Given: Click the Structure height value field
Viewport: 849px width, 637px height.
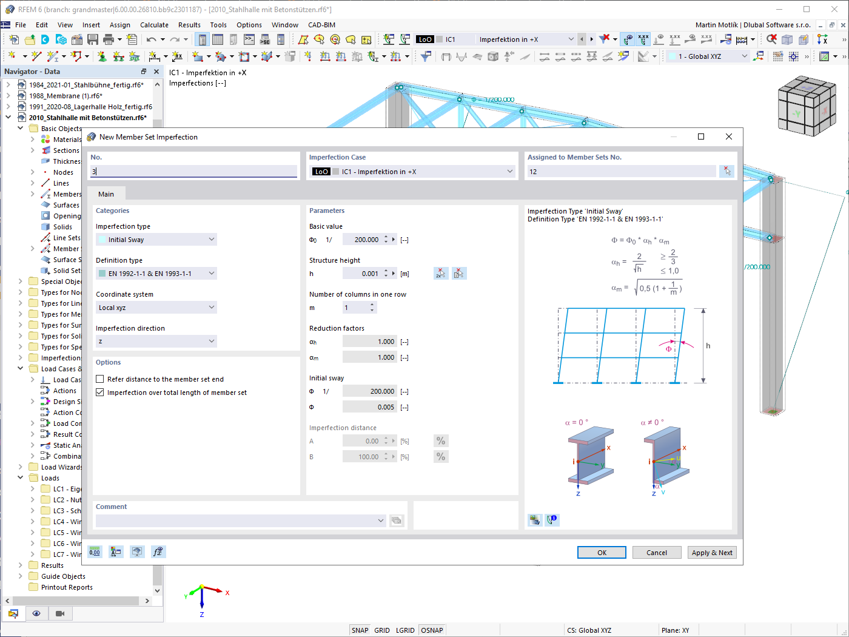Looking at the screenshot, I should click(362, 274).
